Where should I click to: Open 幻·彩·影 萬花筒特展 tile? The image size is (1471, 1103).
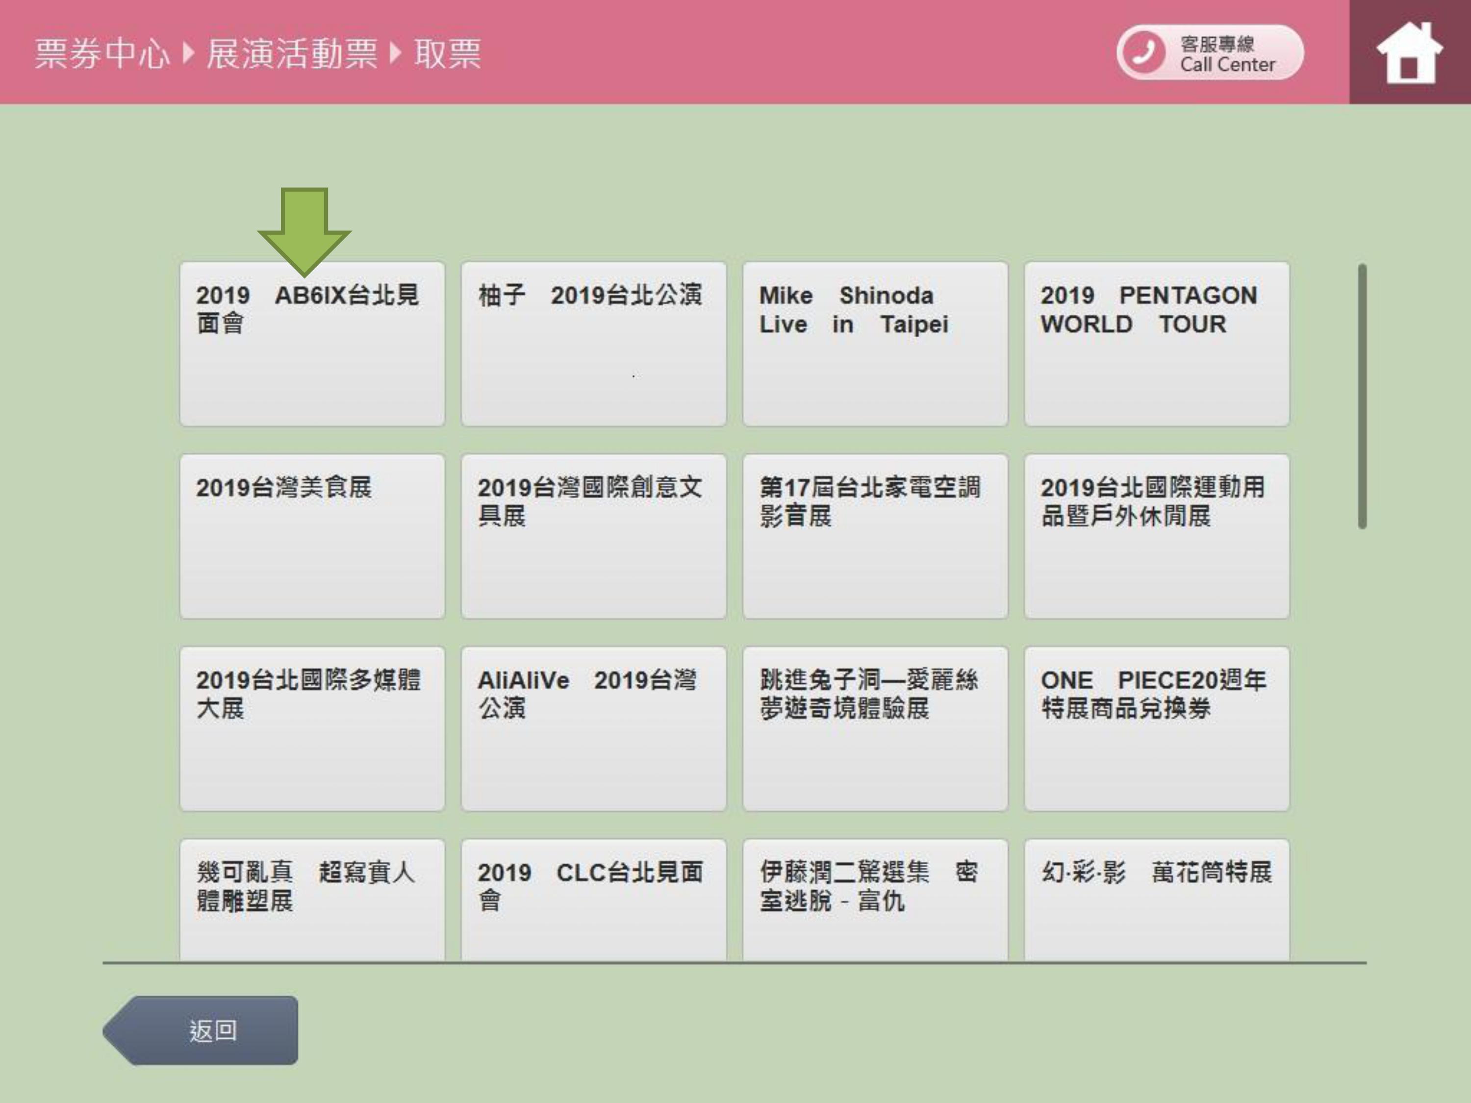coord(1156,899)
